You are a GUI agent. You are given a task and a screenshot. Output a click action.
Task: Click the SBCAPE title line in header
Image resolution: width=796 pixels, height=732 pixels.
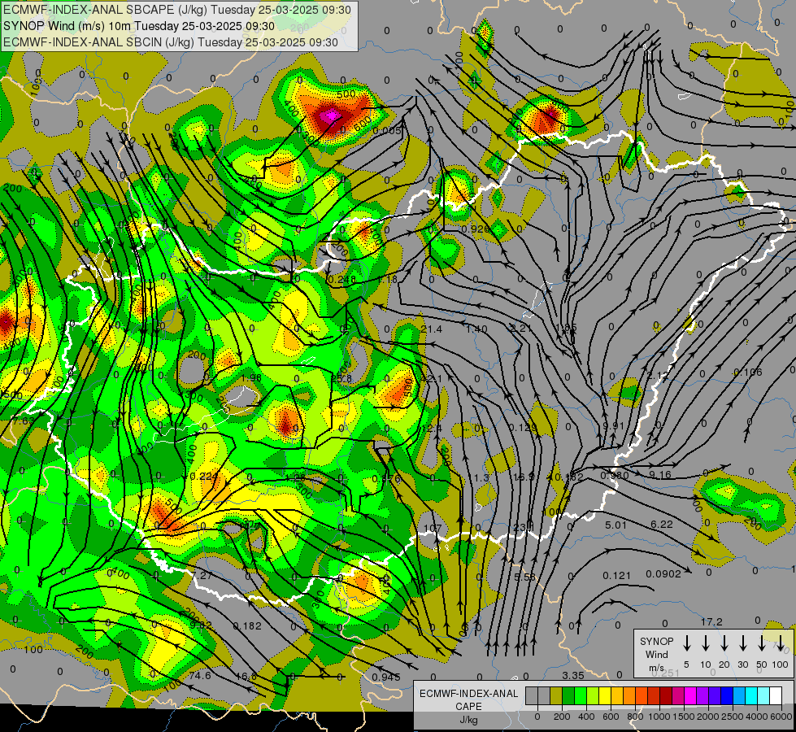(176, 10)
